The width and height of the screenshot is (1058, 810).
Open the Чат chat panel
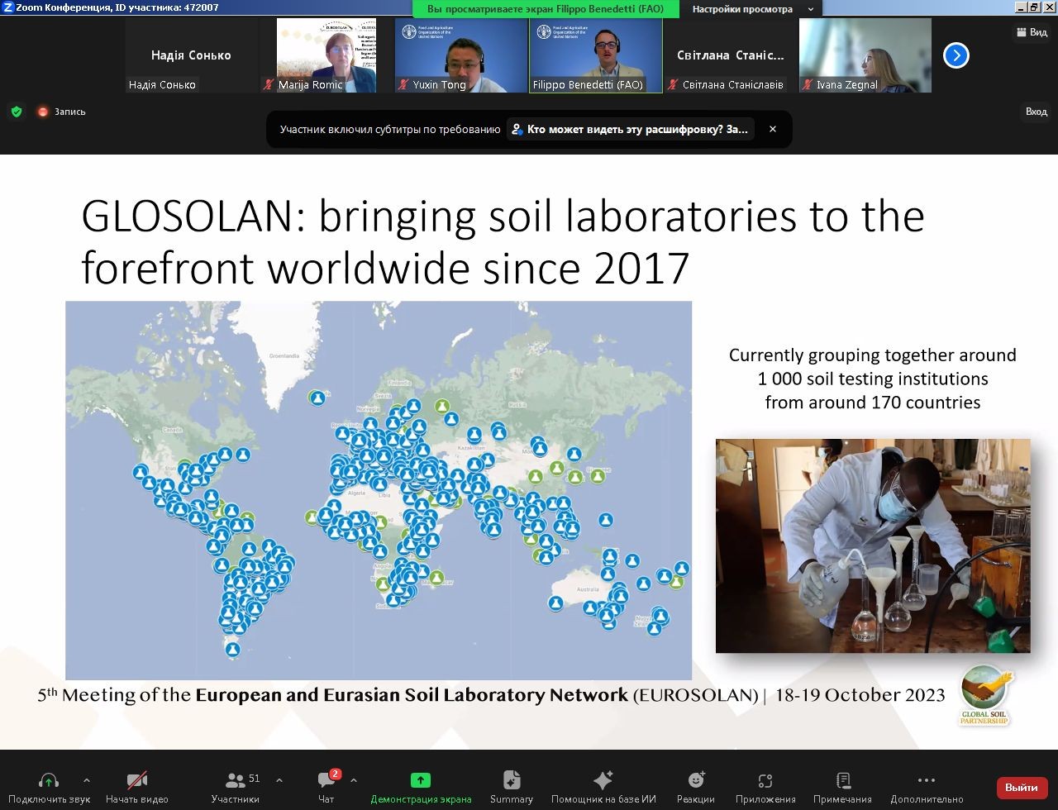point(326,788)
